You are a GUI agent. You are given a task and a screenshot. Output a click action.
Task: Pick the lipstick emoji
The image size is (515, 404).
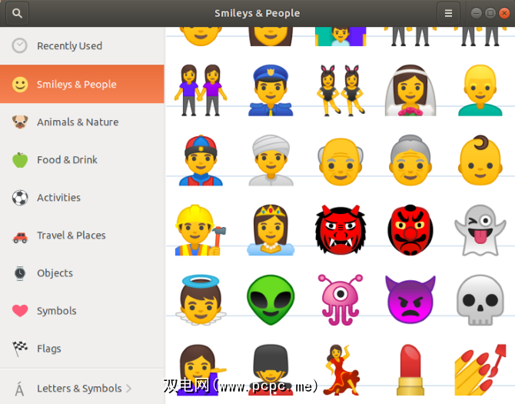pyautogui.click(x=410, y=370)
